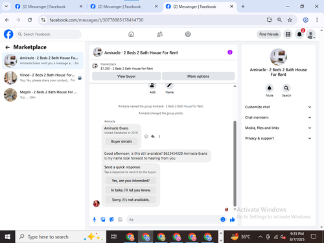The width and height of the screenshot is (324, 243).
Task: Click the chat scrollbar thumb
Action: pos(235,163)
